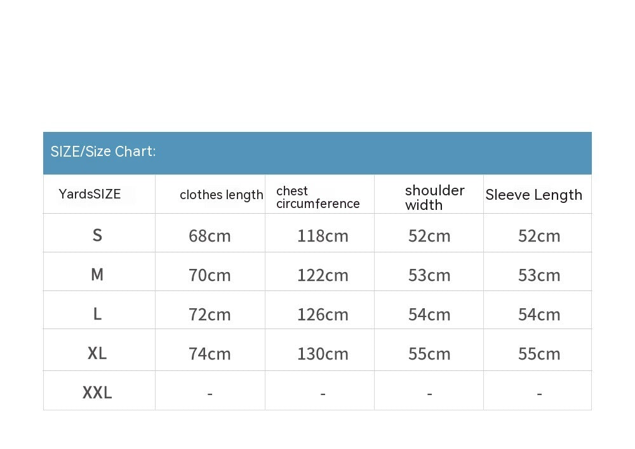Select the 126cm chest circumference cell
Viewport: 635px width, 449px height.
coord(323,315)
